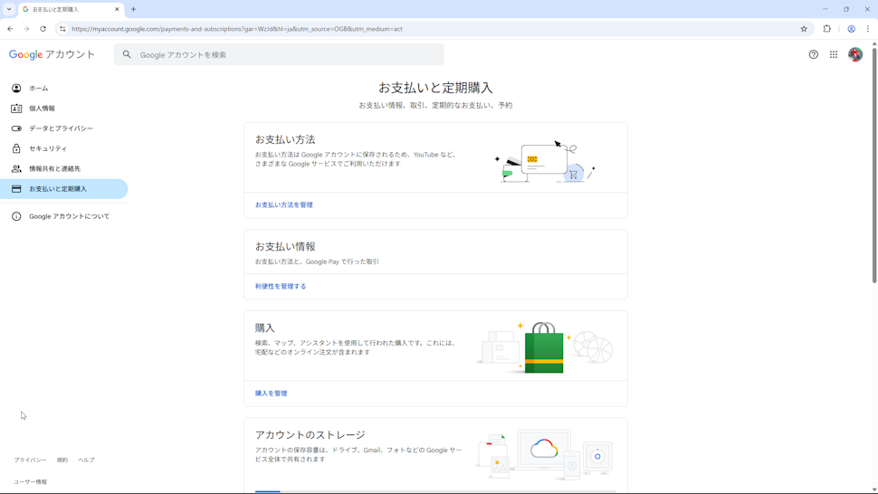Click the お支払い方法を管理 link
The width and height of the screenshot is (878, 494).
[284, 204]
